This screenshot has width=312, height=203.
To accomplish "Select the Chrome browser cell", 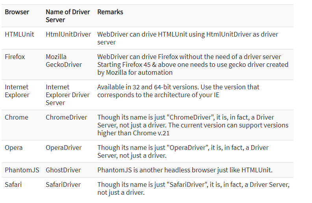I will pos(17,117).
